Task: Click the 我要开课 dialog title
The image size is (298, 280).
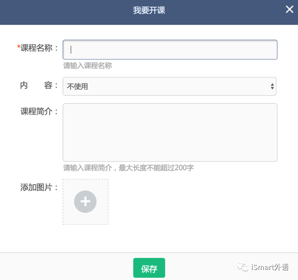Action: coord(149,10)
